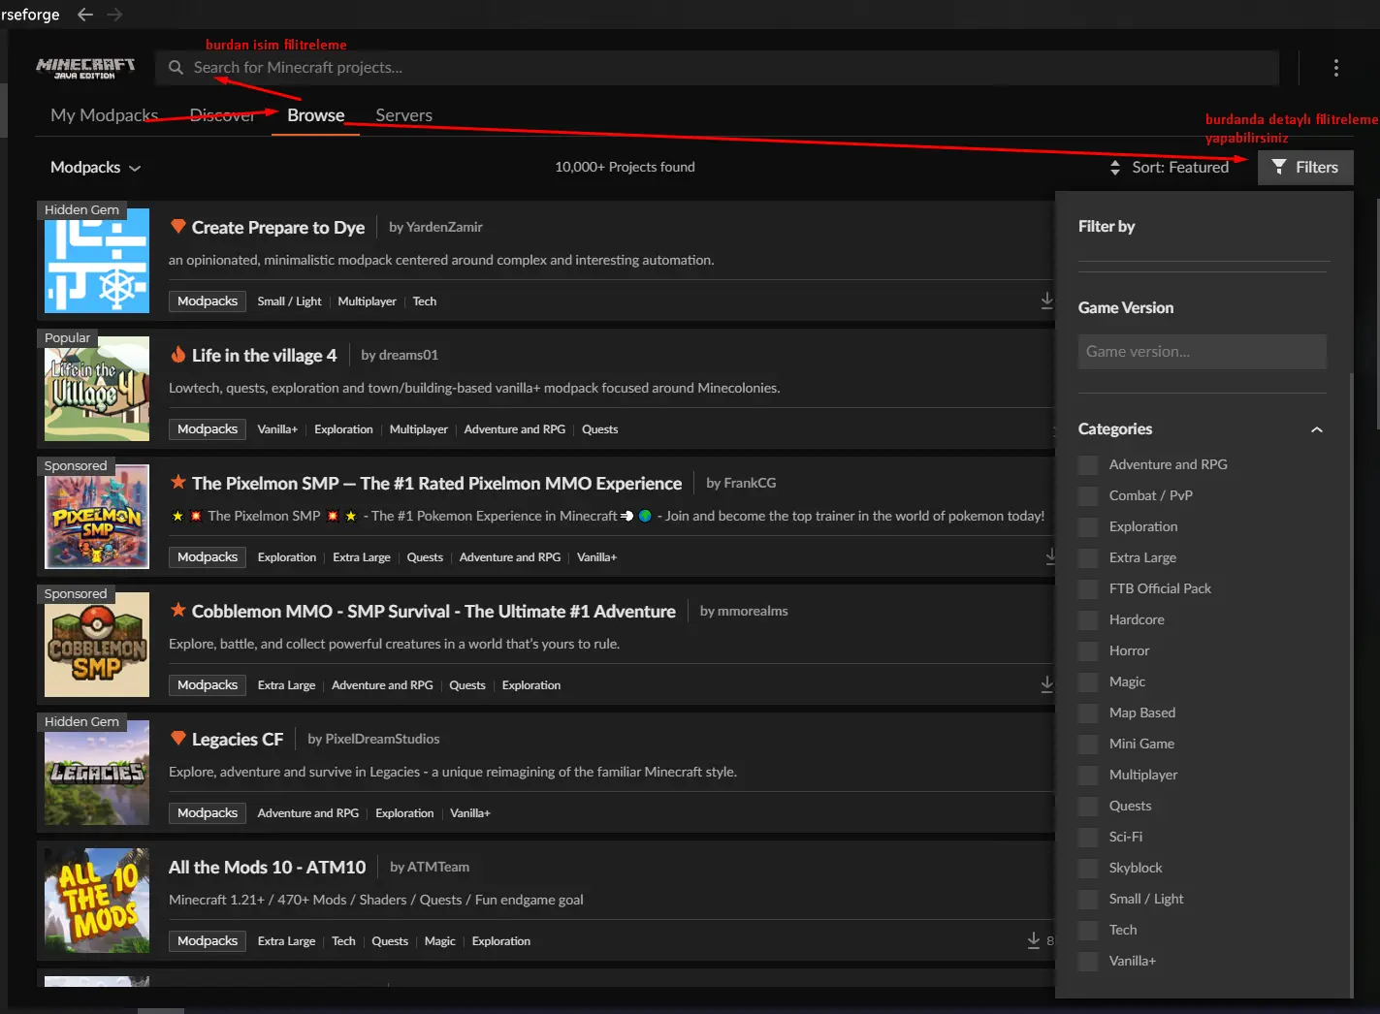The width and height of the screenshot is (1380, 1014).
Task: View author PixelDreamStudios' profile
Action: [382, 740]
